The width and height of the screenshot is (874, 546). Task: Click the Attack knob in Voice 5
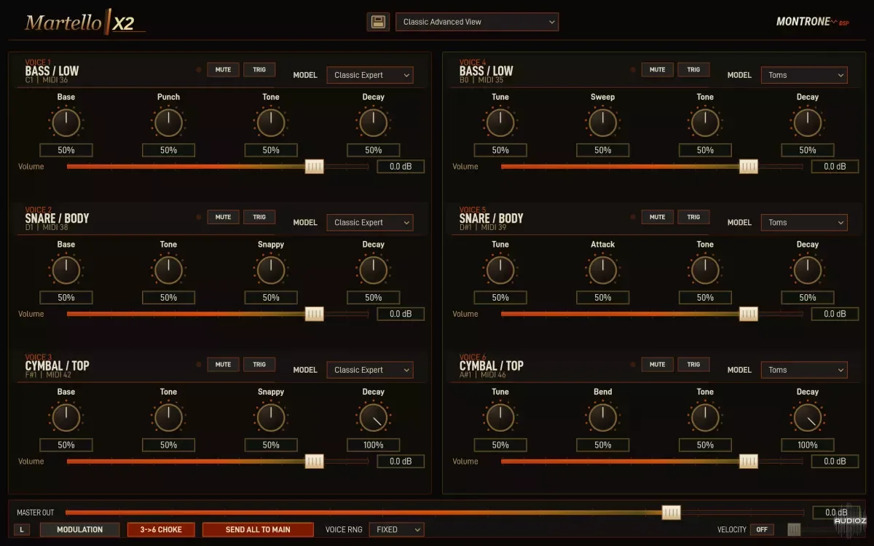pos(603,271)
